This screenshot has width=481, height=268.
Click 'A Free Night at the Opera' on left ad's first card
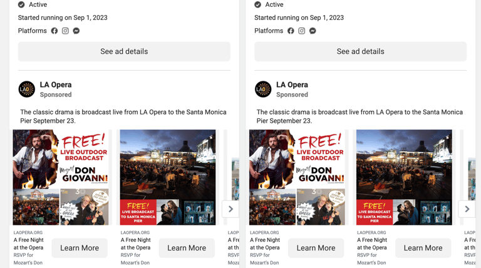click(29, 244)
